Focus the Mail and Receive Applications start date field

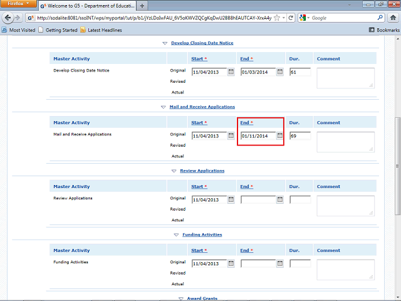209,135
